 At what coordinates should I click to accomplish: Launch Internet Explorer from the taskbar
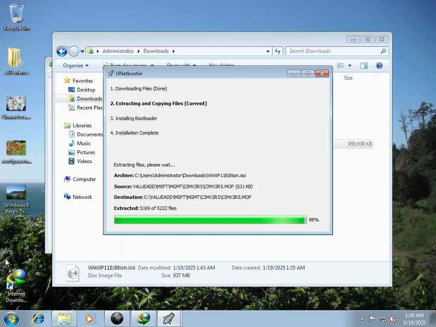click(38, 318)
